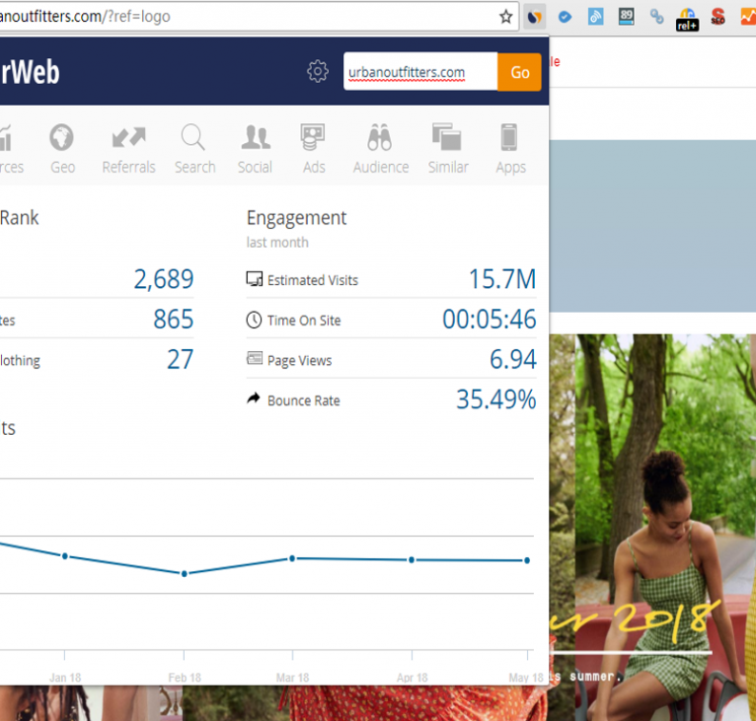Click the SEO extension icon
756x721 pixels.
[718, 16]
